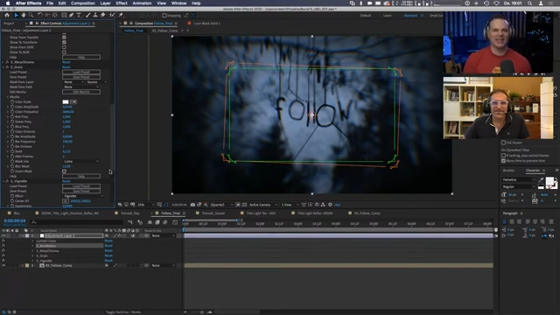Switch to the Project panel tab
Screen dimensions: 560x315
pyautogui.click(x=9, y=24)
